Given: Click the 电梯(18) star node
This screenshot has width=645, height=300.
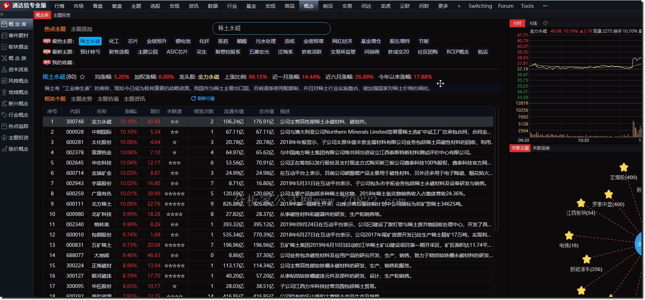Looking at the screenshot, I should pos(569,235).
